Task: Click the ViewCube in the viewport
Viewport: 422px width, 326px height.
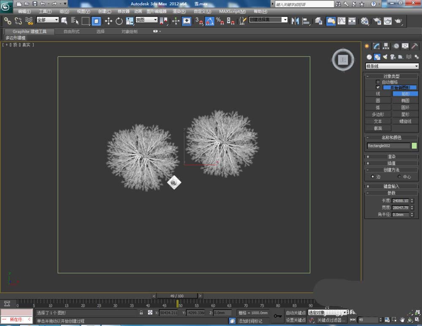Action: 343,60
